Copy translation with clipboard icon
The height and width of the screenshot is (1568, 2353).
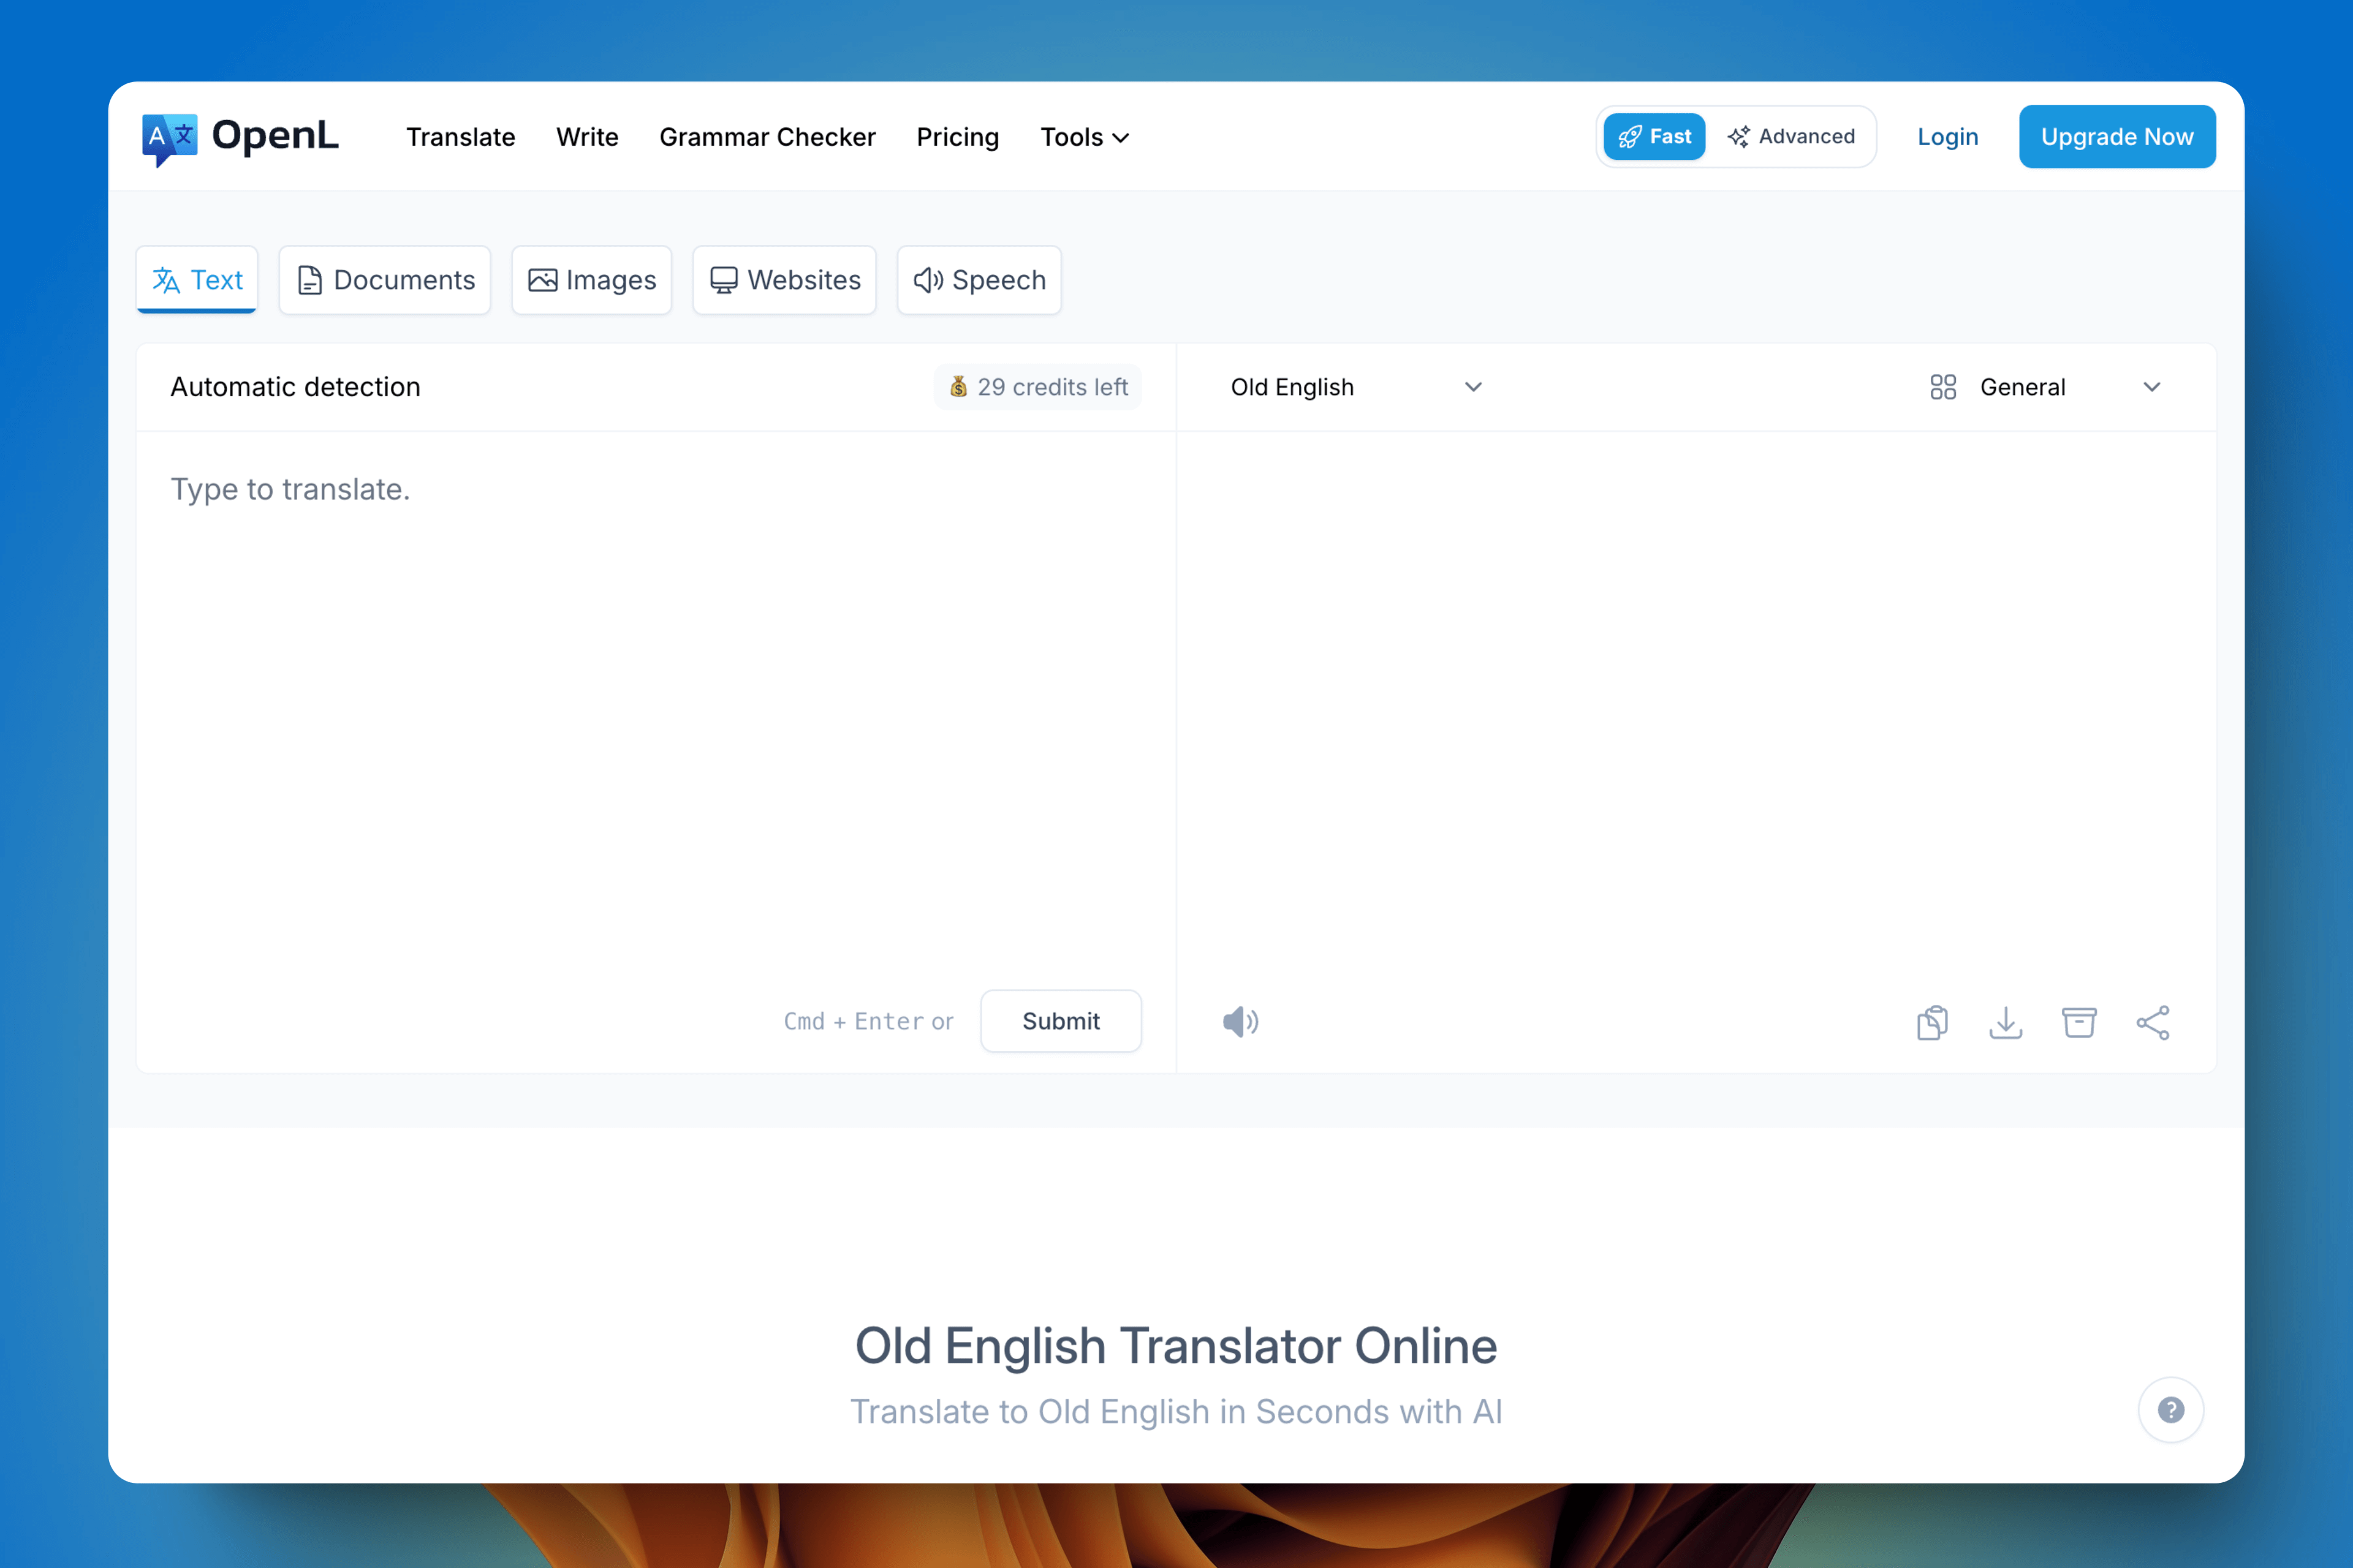coord(1932,1022)
